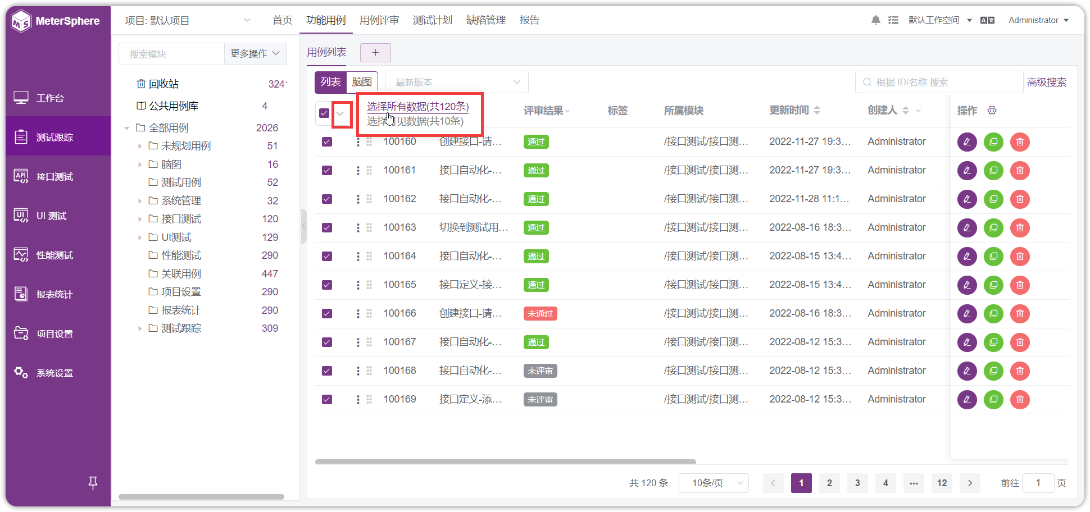This screenshot has height=512, width=1090.
Task: Delete test case 100162
Action: click(x=1020, y=199)
